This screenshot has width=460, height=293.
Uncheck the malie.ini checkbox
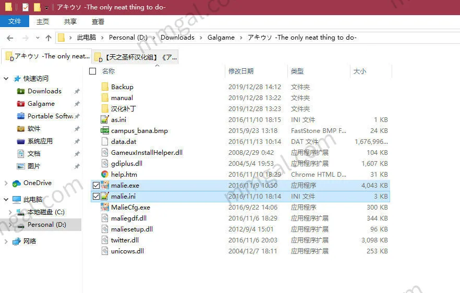95,197
